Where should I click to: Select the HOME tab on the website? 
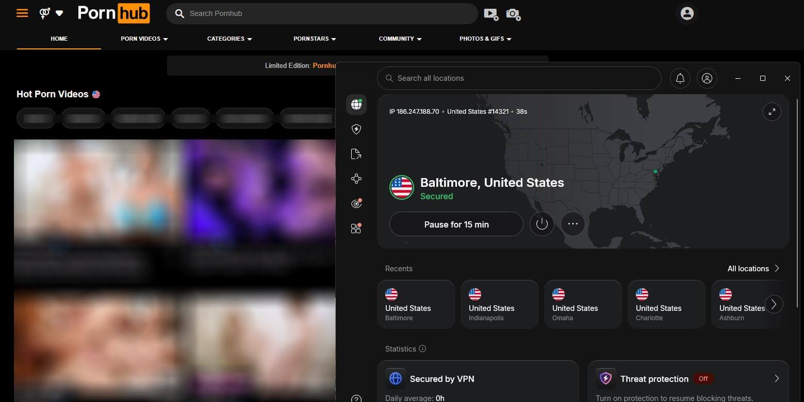click(x=59, y=39)
